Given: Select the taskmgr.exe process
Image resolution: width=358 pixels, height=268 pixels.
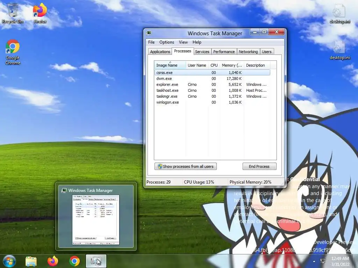Looking at the screenshot, I should pyautogui.click(x=212, y=96).
